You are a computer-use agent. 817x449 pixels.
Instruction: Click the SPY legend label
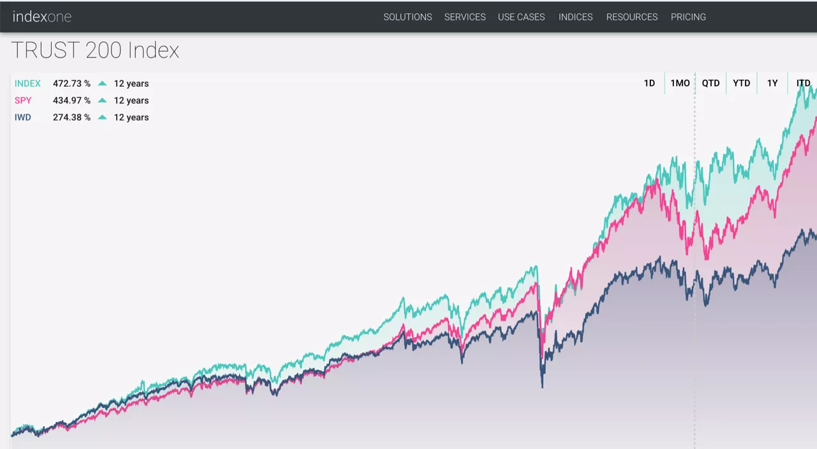23,100
